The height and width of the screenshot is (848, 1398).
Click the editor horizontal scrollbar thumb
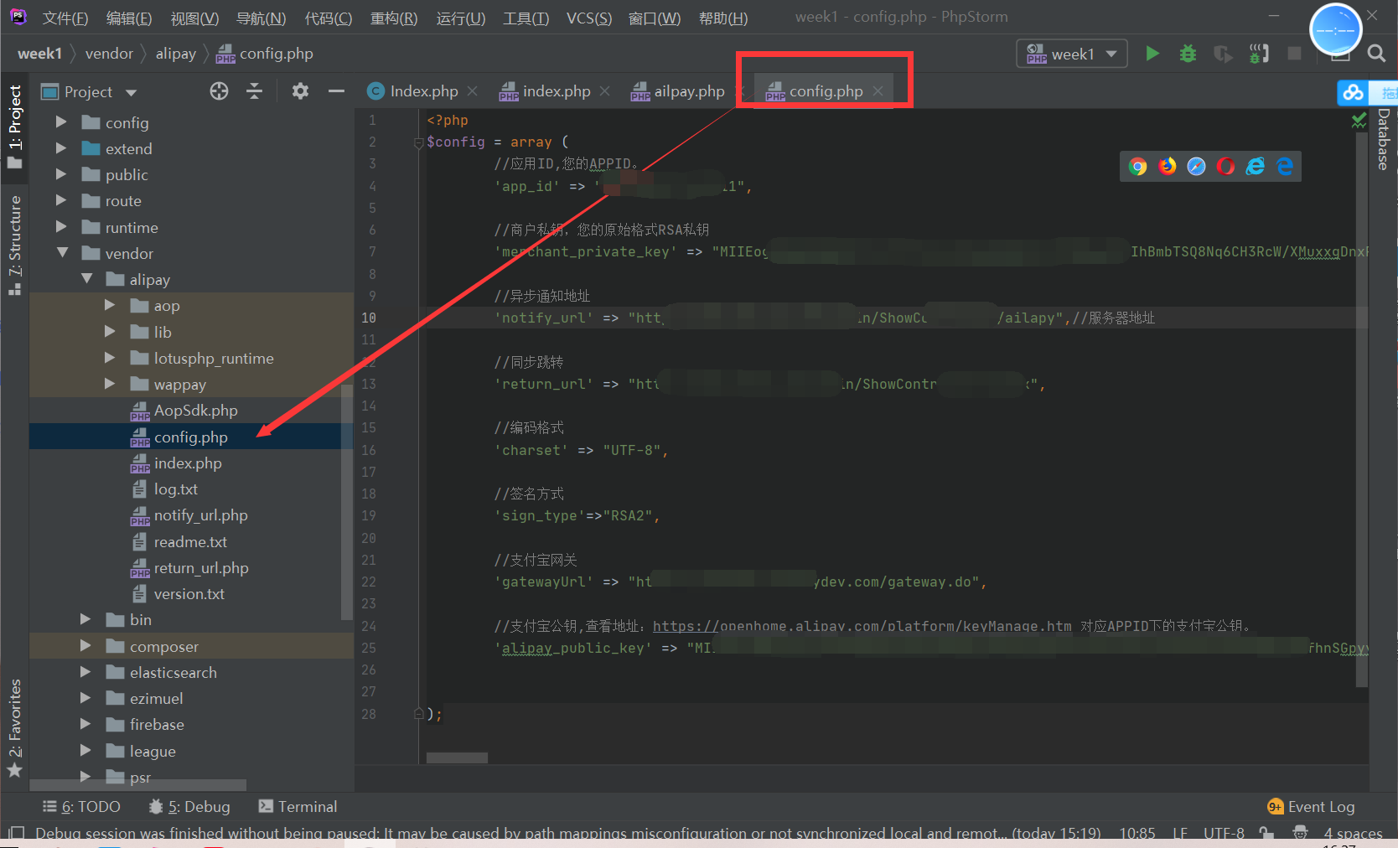pyautogui.click(x=457, y=758)
